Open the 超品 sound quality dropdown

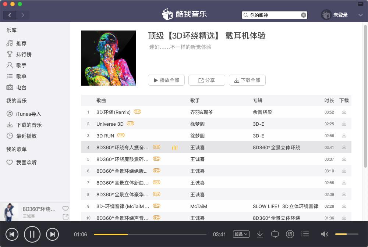tap(241, 234)
